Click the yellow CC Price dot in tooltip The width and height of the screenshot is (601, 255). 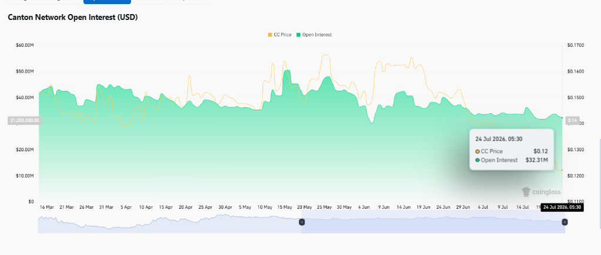point(478,151)
